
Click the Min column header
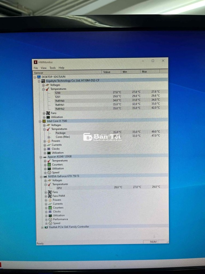(x=131, y=72)
